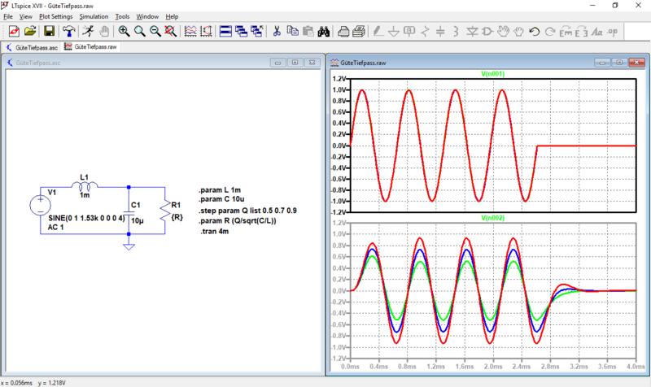Tile windows horizontally via toolbar icon
This screenshot has width=651, height=387.
225,32
